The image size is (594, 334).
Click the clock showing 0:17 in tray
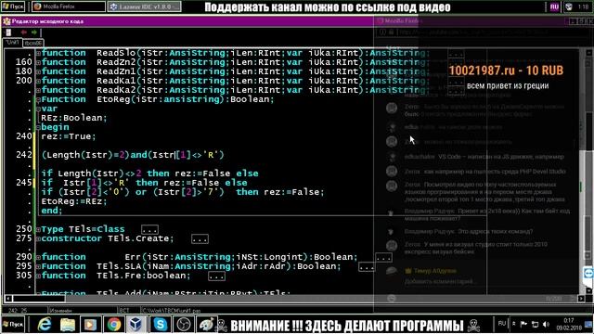tap(569, 320)
